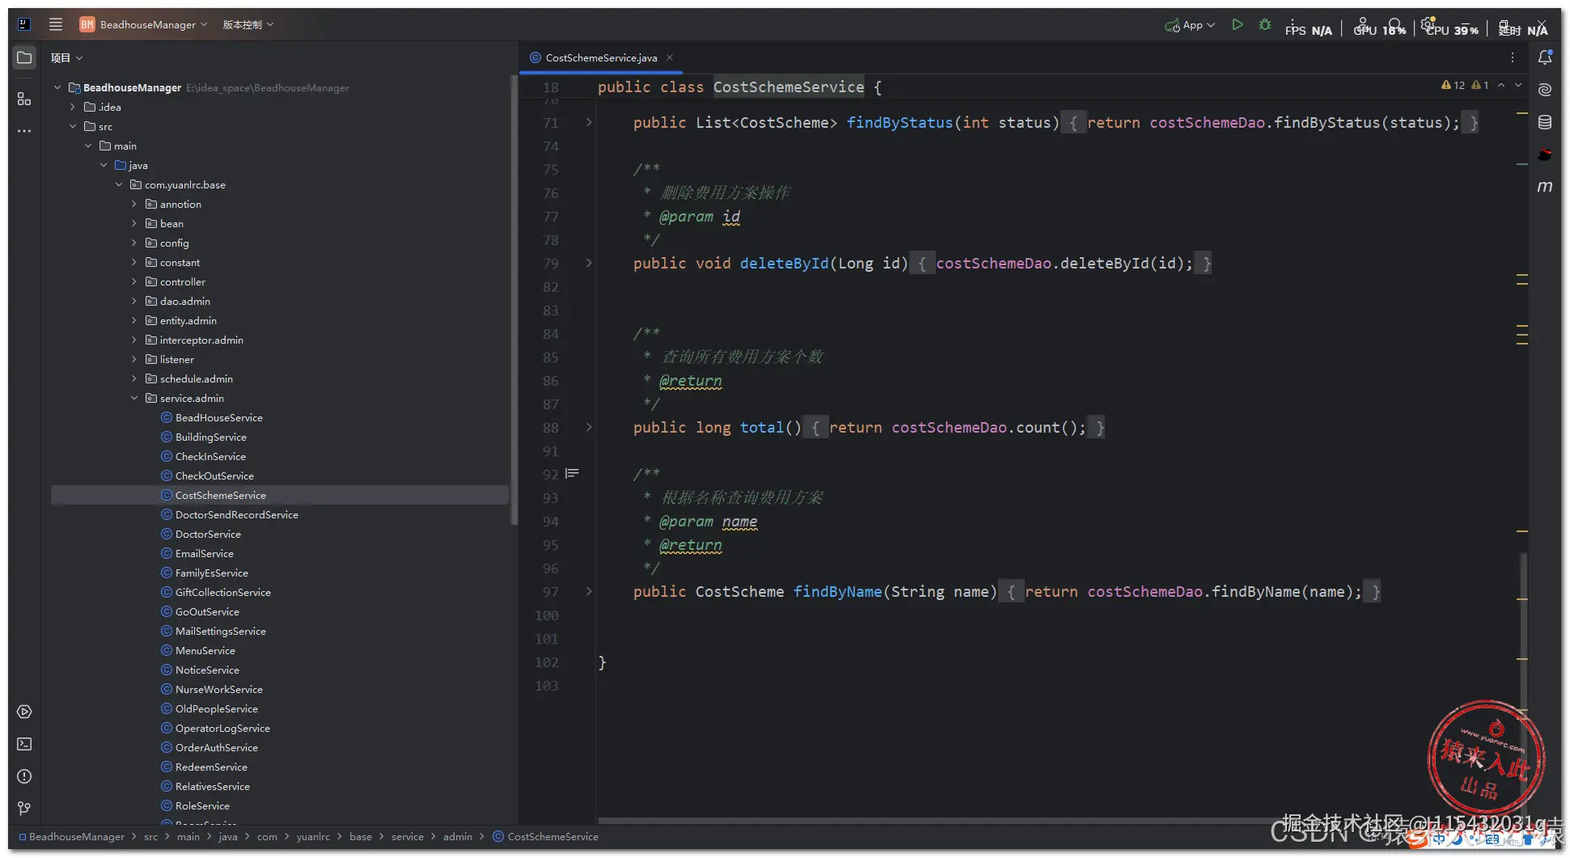Open the Project tool window icon
This screenshot has height=858, width=1570.
coord(24,58)
